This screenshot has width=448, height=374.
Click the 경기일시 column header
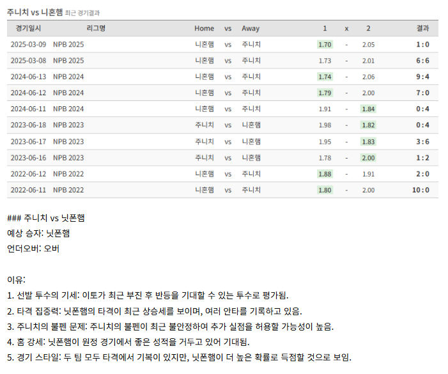28,28
